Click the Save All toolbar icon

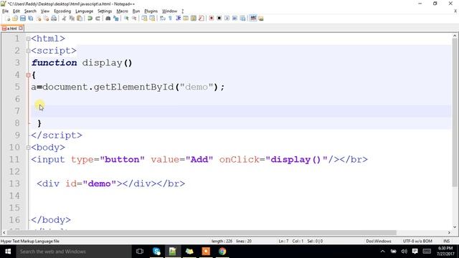pyautogui.click(x=30, y=19)
